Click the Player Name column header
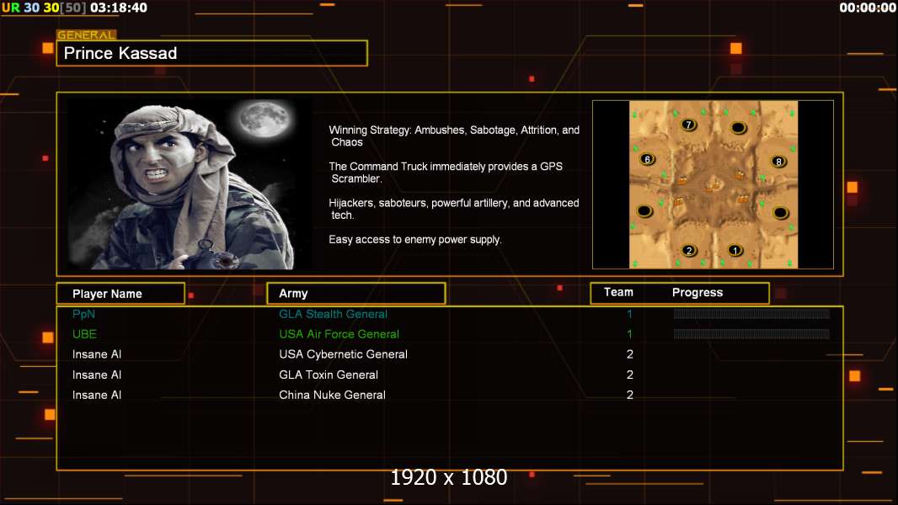 [x=120, y=294]
